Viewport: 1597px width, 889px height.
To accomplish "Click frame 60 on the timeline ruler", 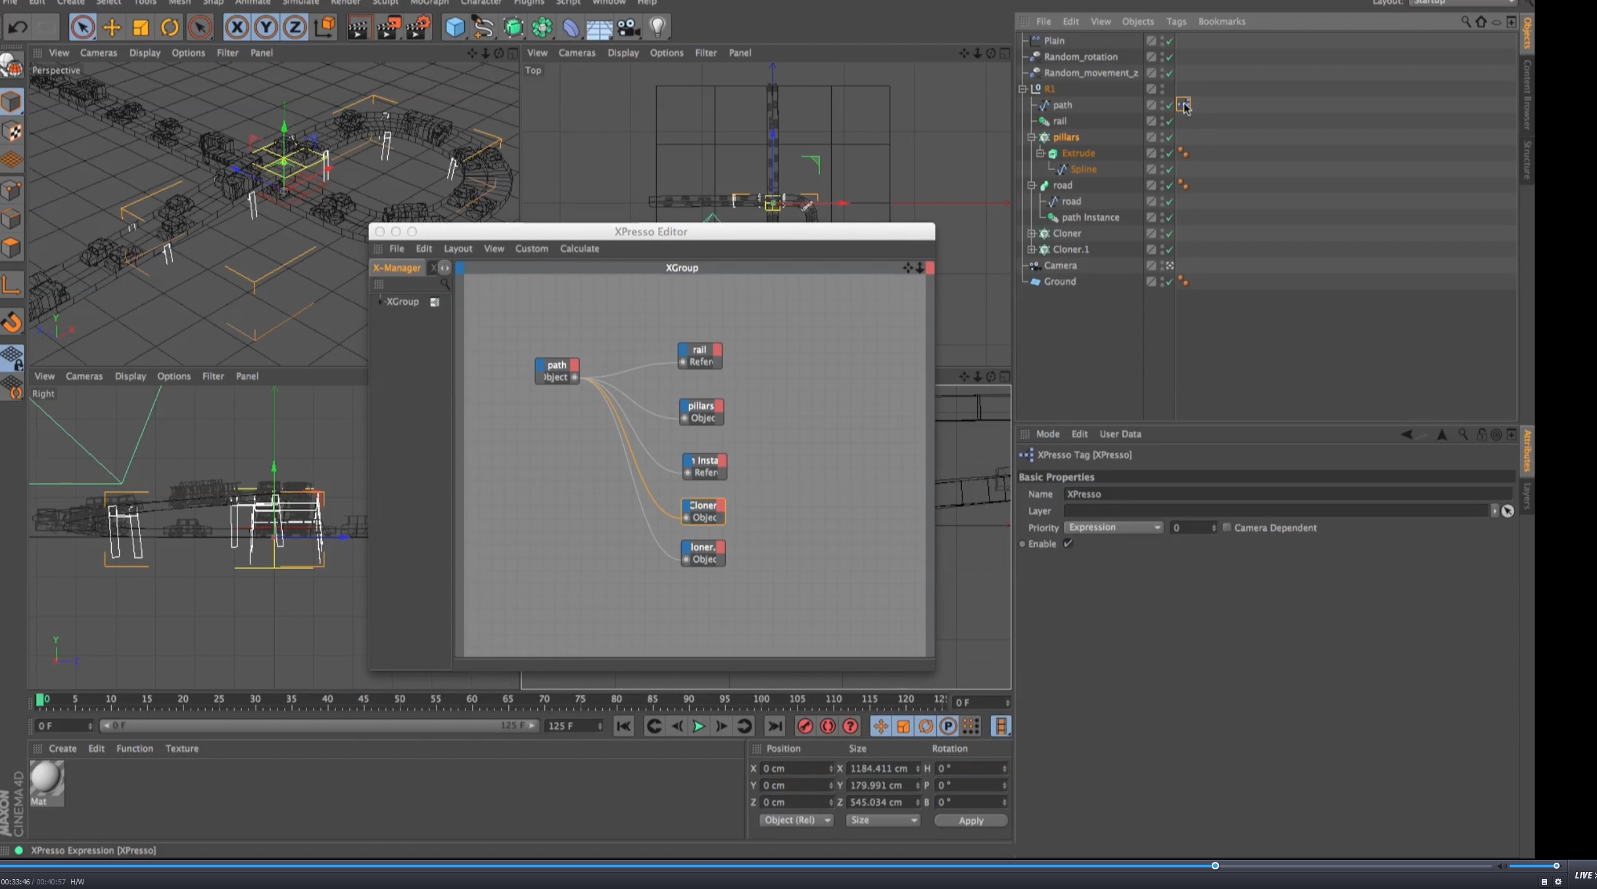I will point(471,700).
